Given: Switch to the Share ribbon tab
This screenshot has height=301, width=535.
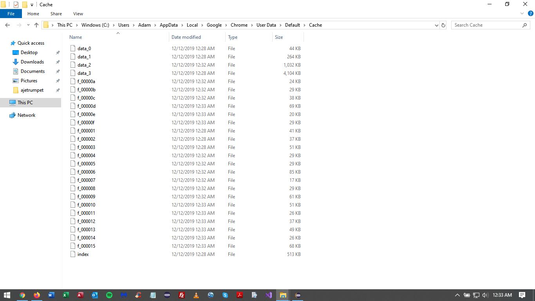Looking at the screenshot, I should point(56,14).
